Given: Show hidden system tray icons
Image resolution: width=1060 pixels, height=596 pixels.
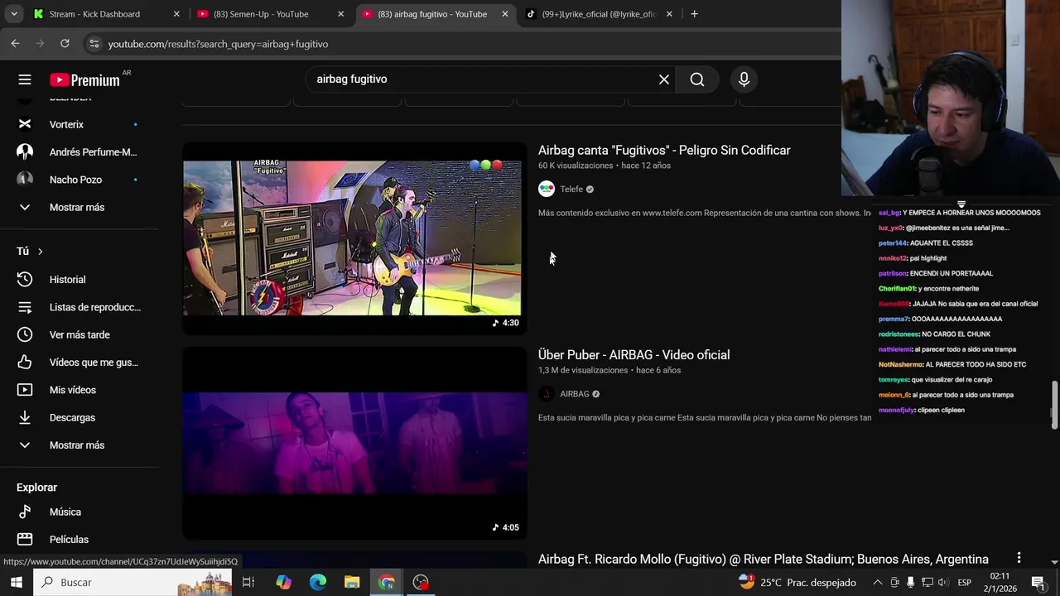Looking at the screenshot, I should click(x=878, y=583).
